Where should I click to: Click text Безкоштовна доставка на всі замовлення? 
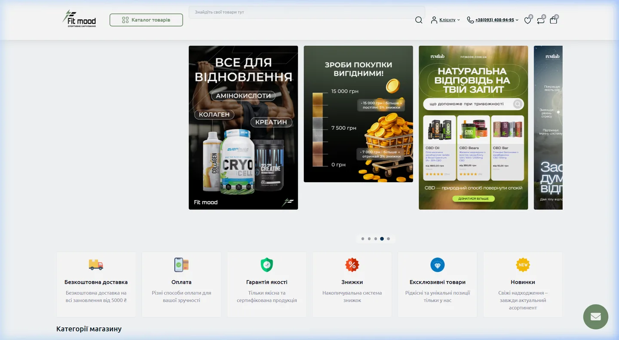click(x=96, y=297)
